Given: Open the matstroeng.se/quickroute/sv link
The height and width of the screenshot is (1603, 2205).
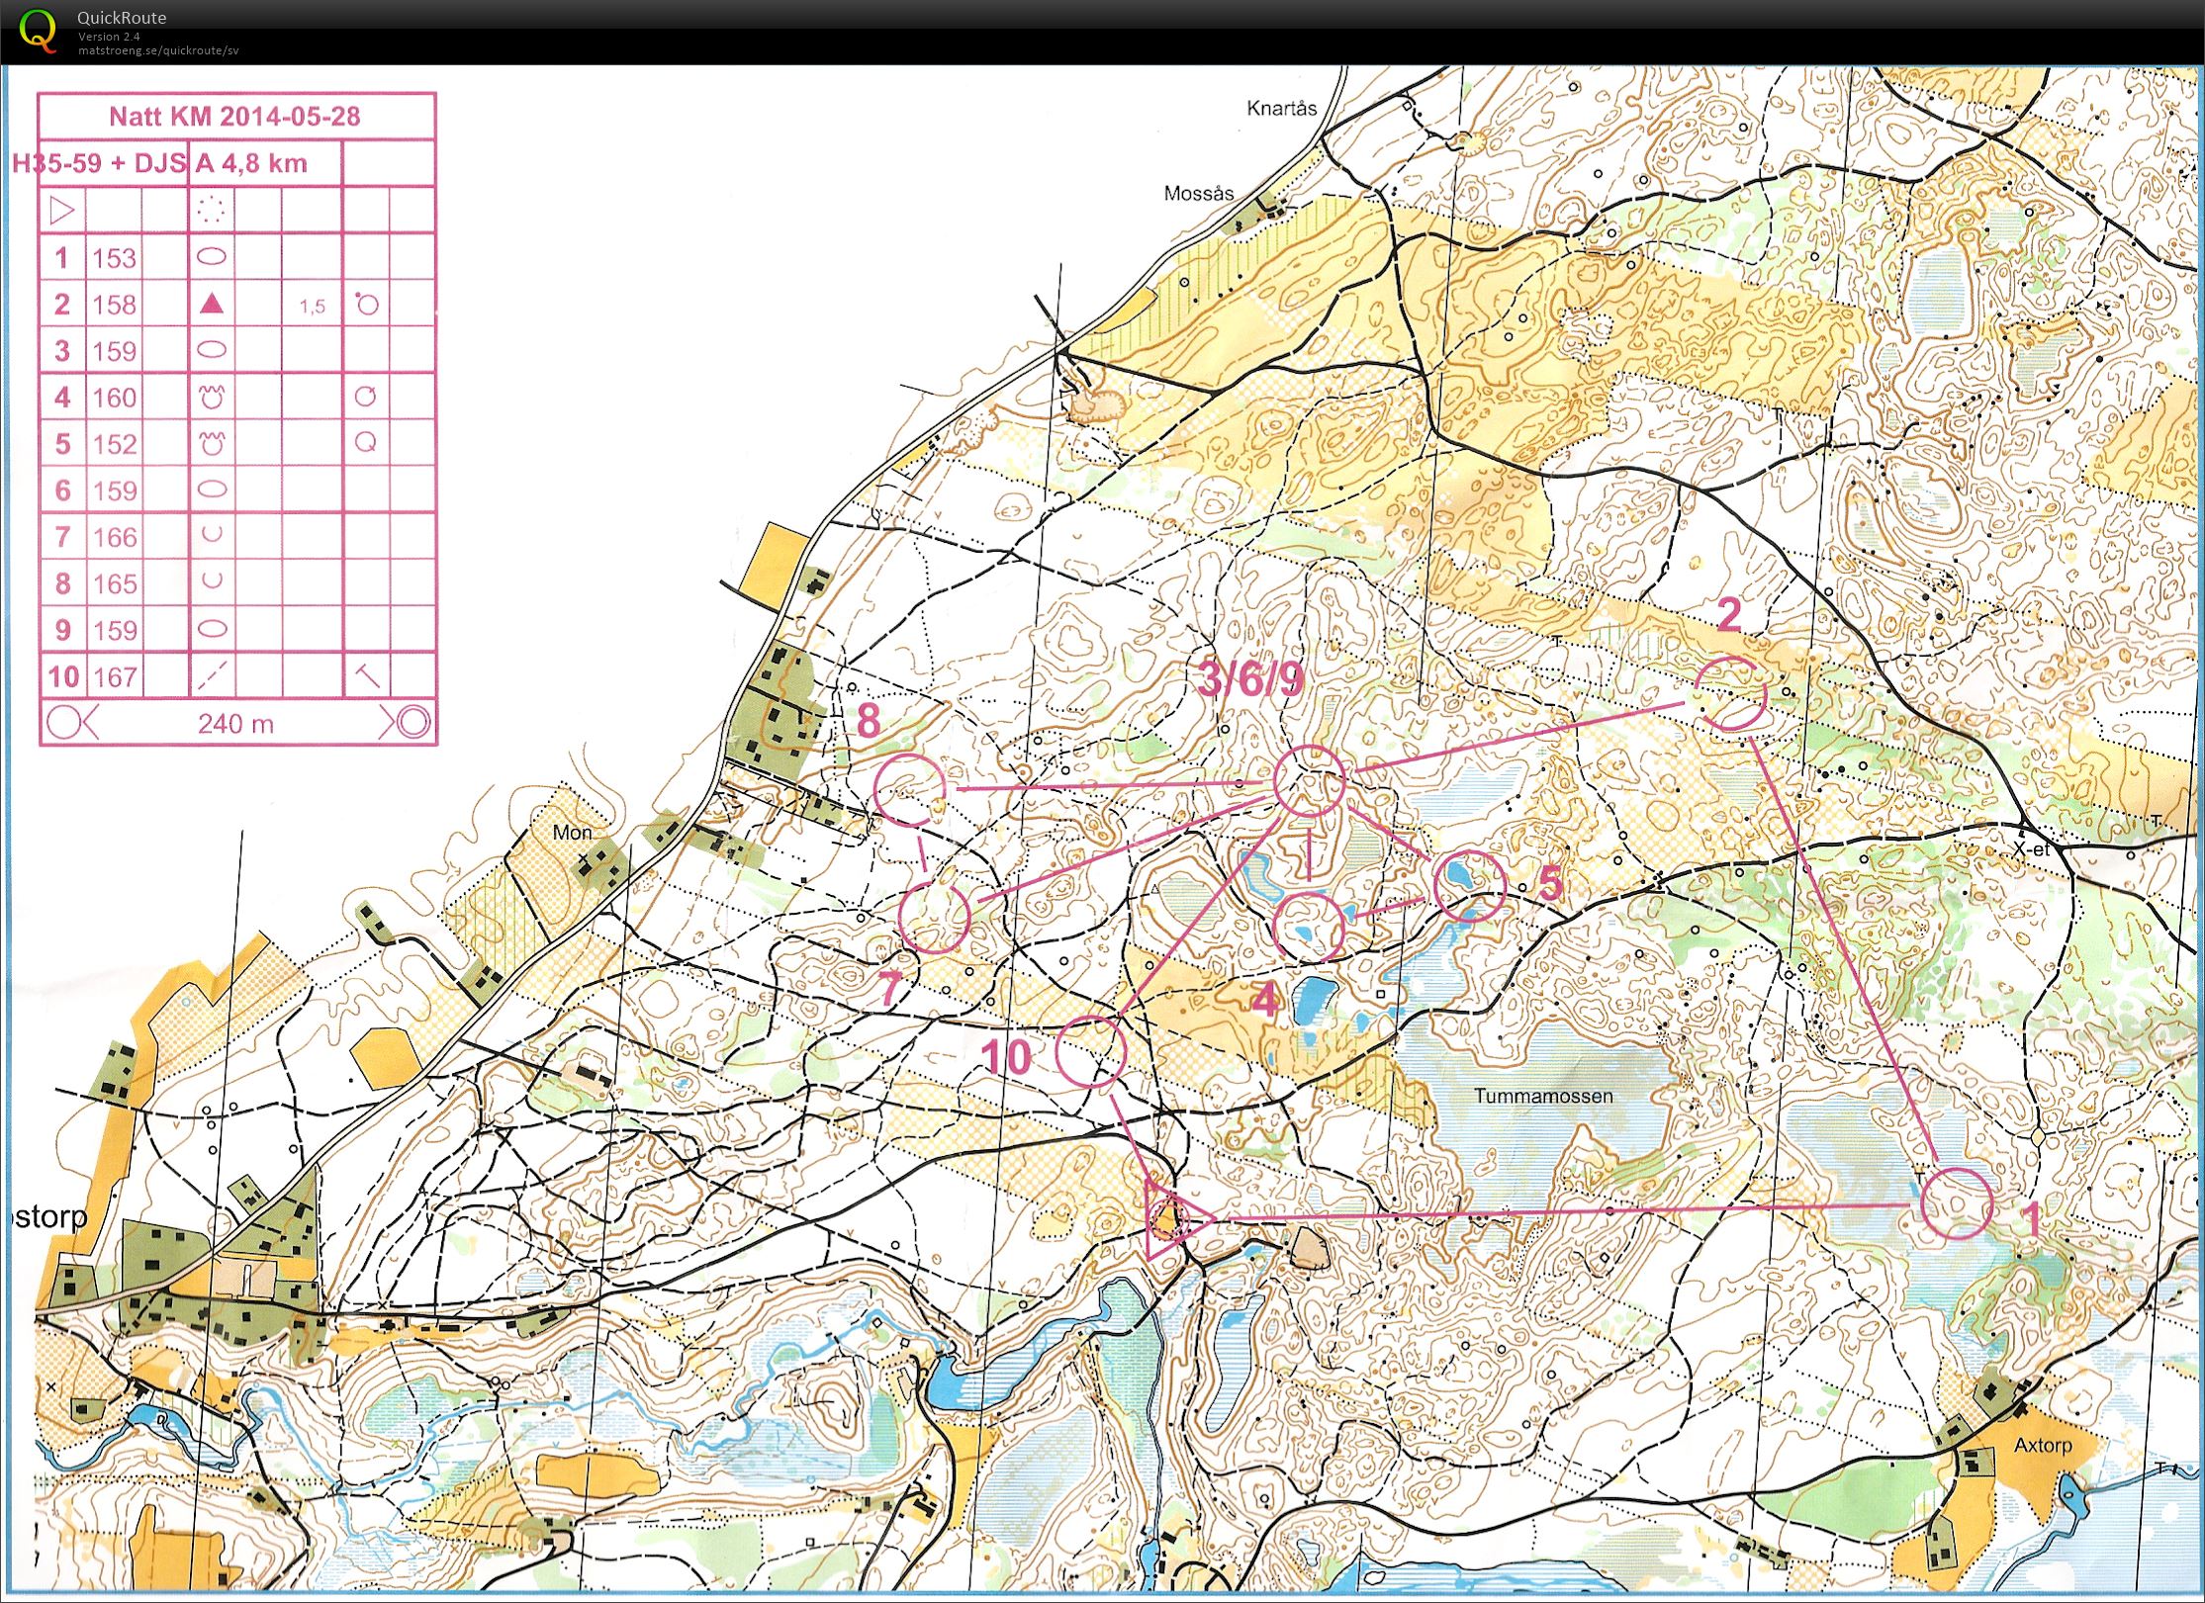Looking at the screenshot, I should (158, 50).
